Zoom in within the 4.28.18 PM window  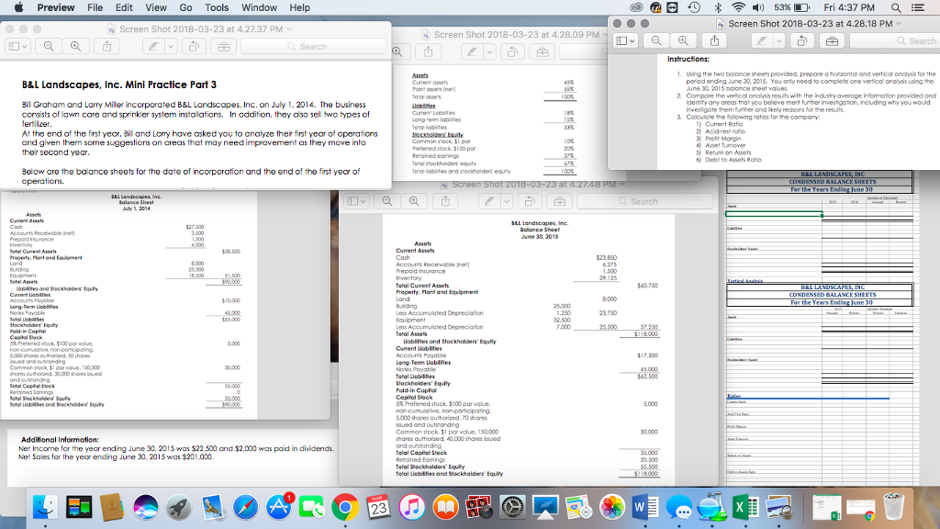683,40
